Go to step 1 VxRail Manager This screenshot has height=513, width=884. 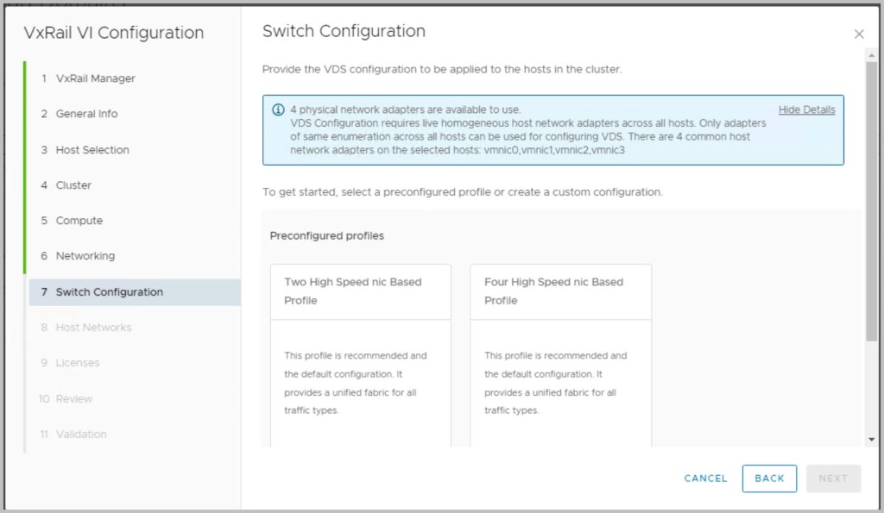(x=95, y=78)
